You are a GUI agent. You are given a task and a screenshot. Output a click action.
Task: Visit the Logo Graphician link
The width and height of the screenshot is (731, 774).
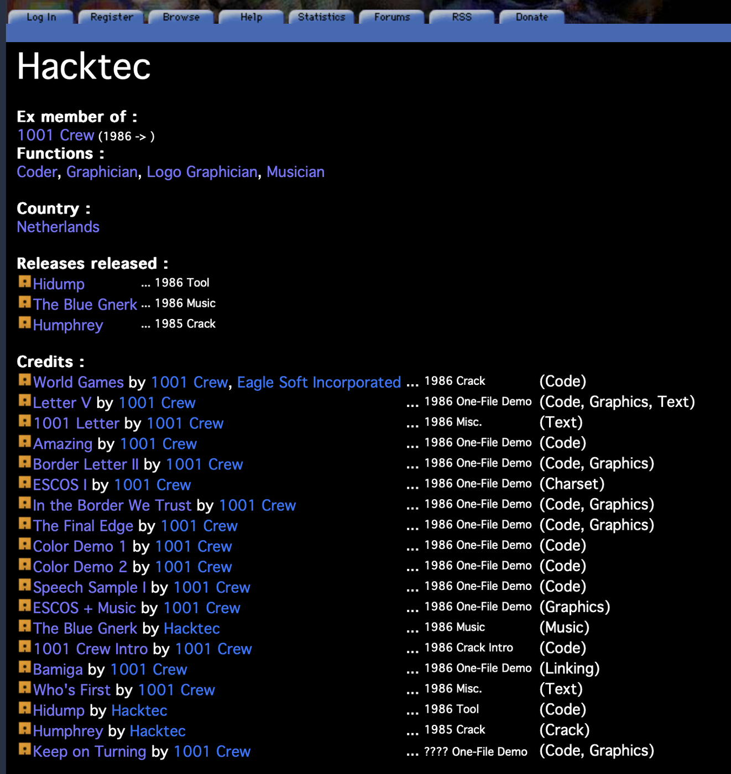coord(202,172)
